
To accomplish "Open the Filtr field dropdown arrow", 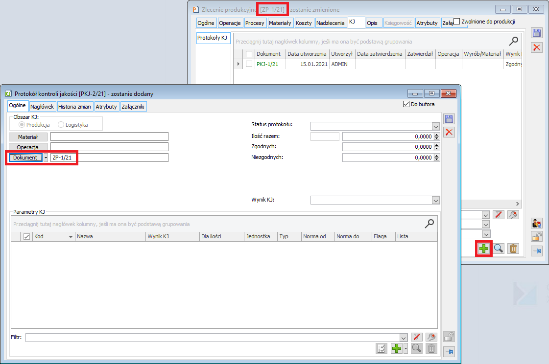I will (404, 338).
